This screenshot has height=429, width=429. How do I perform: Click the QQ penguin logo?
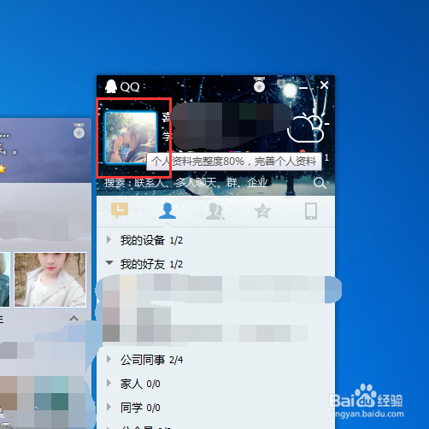[x=111, y=86]
